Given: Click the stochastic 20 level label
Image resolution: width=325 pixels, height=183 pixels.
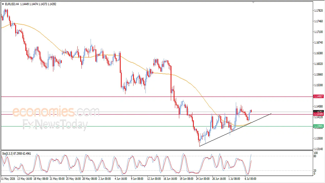Looking at the screenshot, I should tap(315, 171).
